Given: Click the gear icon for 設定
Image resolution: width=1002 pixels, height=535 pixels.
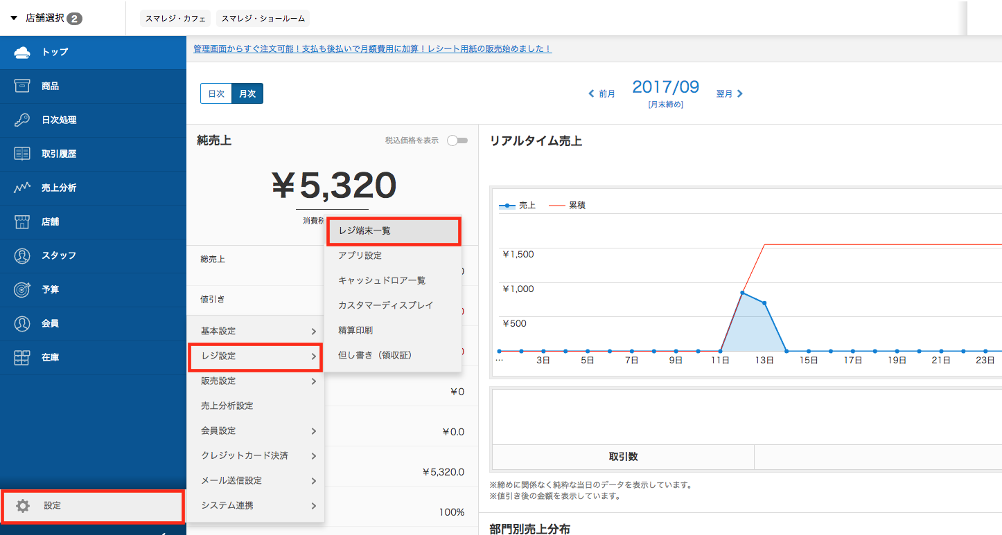Looking at the screenshot, I should click(23, 506).
